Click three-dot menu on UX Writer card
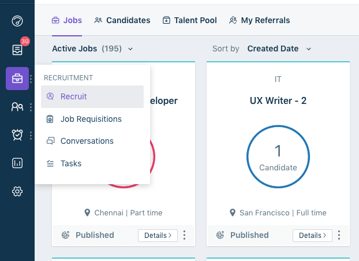Screen dimensions: 359x261 click(339, 236)
